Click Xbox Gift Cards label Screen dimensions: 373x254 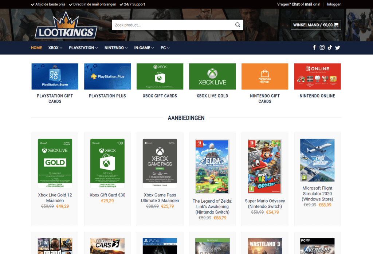tap(160, 96)
